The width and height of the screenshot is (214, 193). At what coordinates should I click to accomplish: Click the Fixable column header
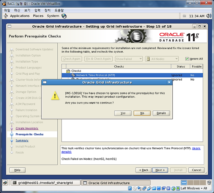click(x=196, y=67)
